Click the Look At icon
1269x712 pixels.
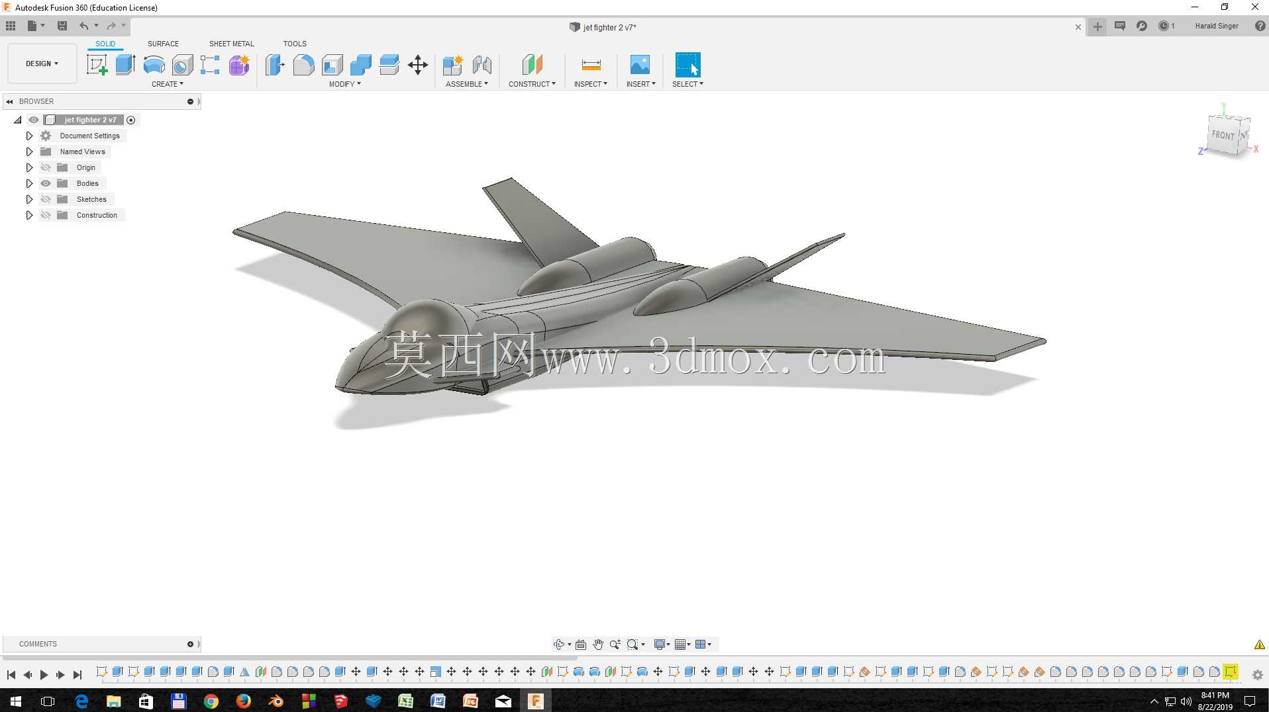click(581, 644)
